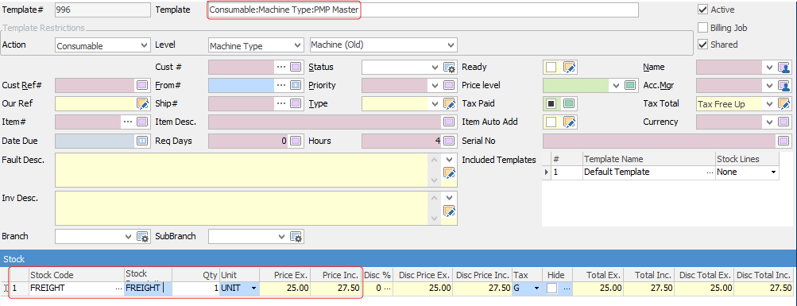This screenshot has width=797, height=306.
Task: Click the edit icon beside Type dropdown
Action: click(449, 103)
